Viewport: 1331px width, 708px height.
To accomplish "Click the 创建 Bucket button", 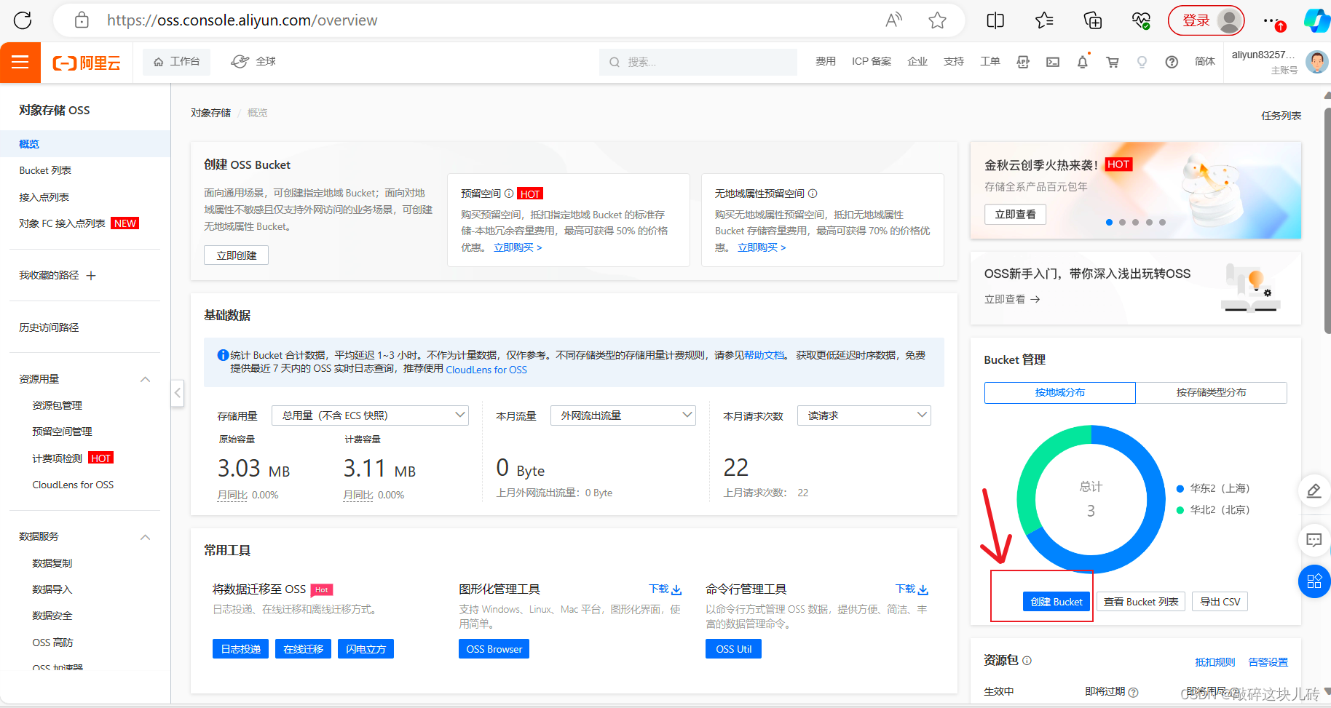I will 1056,602.
